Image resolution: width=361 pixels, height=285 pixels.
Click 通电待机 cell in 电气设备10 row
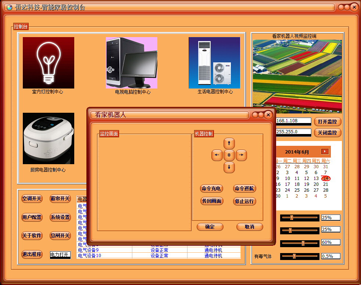(214, 256)
